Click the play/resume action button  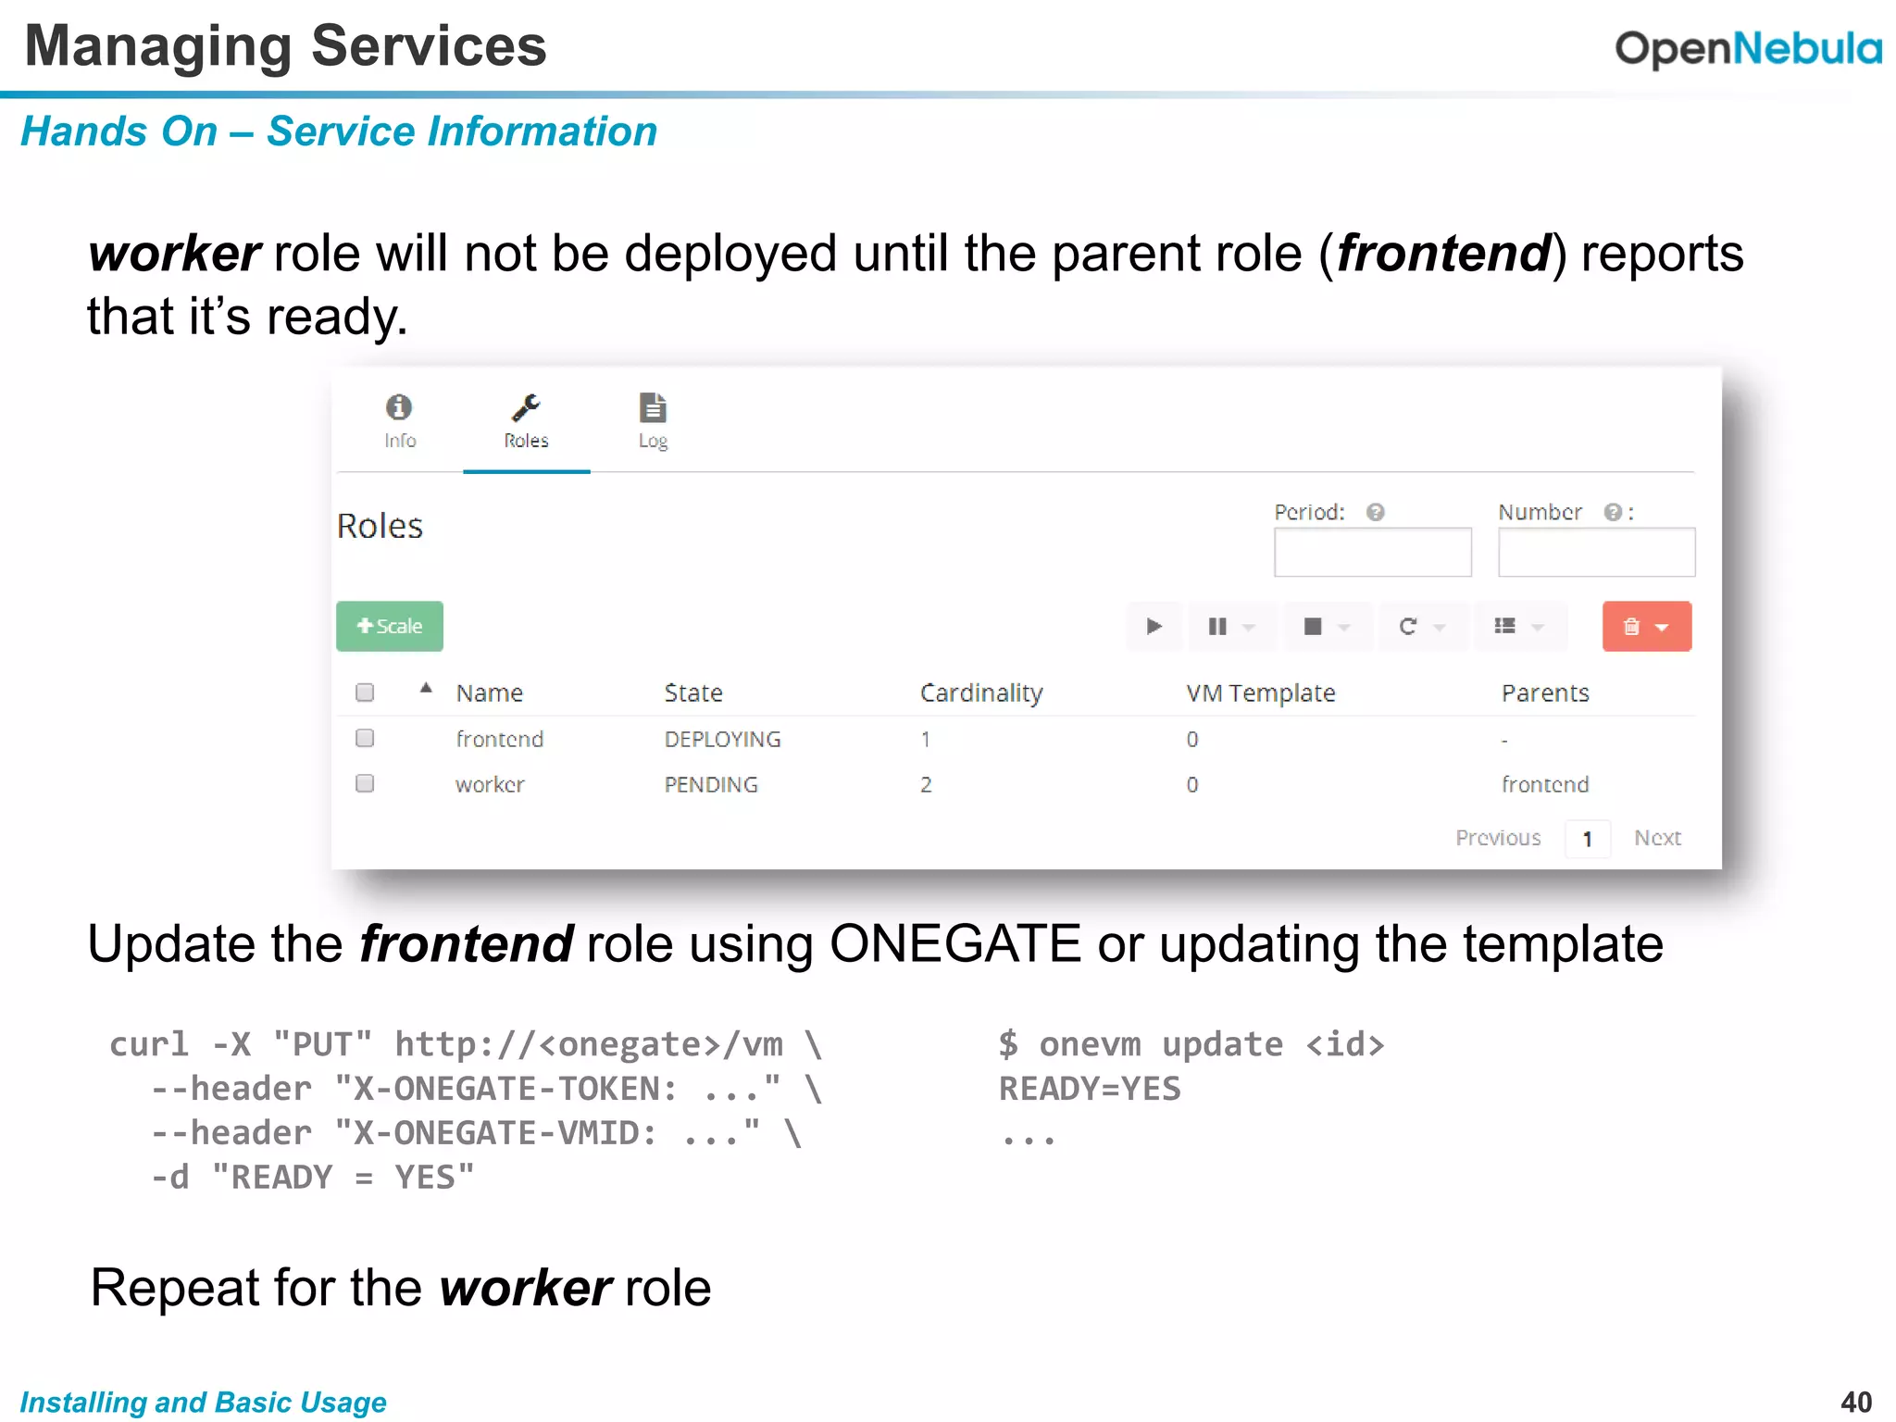pos(1154,627)
